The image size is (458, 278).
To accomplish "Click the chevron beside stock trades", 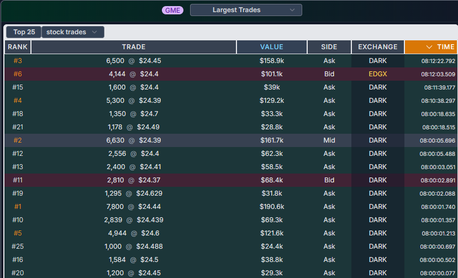I will click(94, 32).
